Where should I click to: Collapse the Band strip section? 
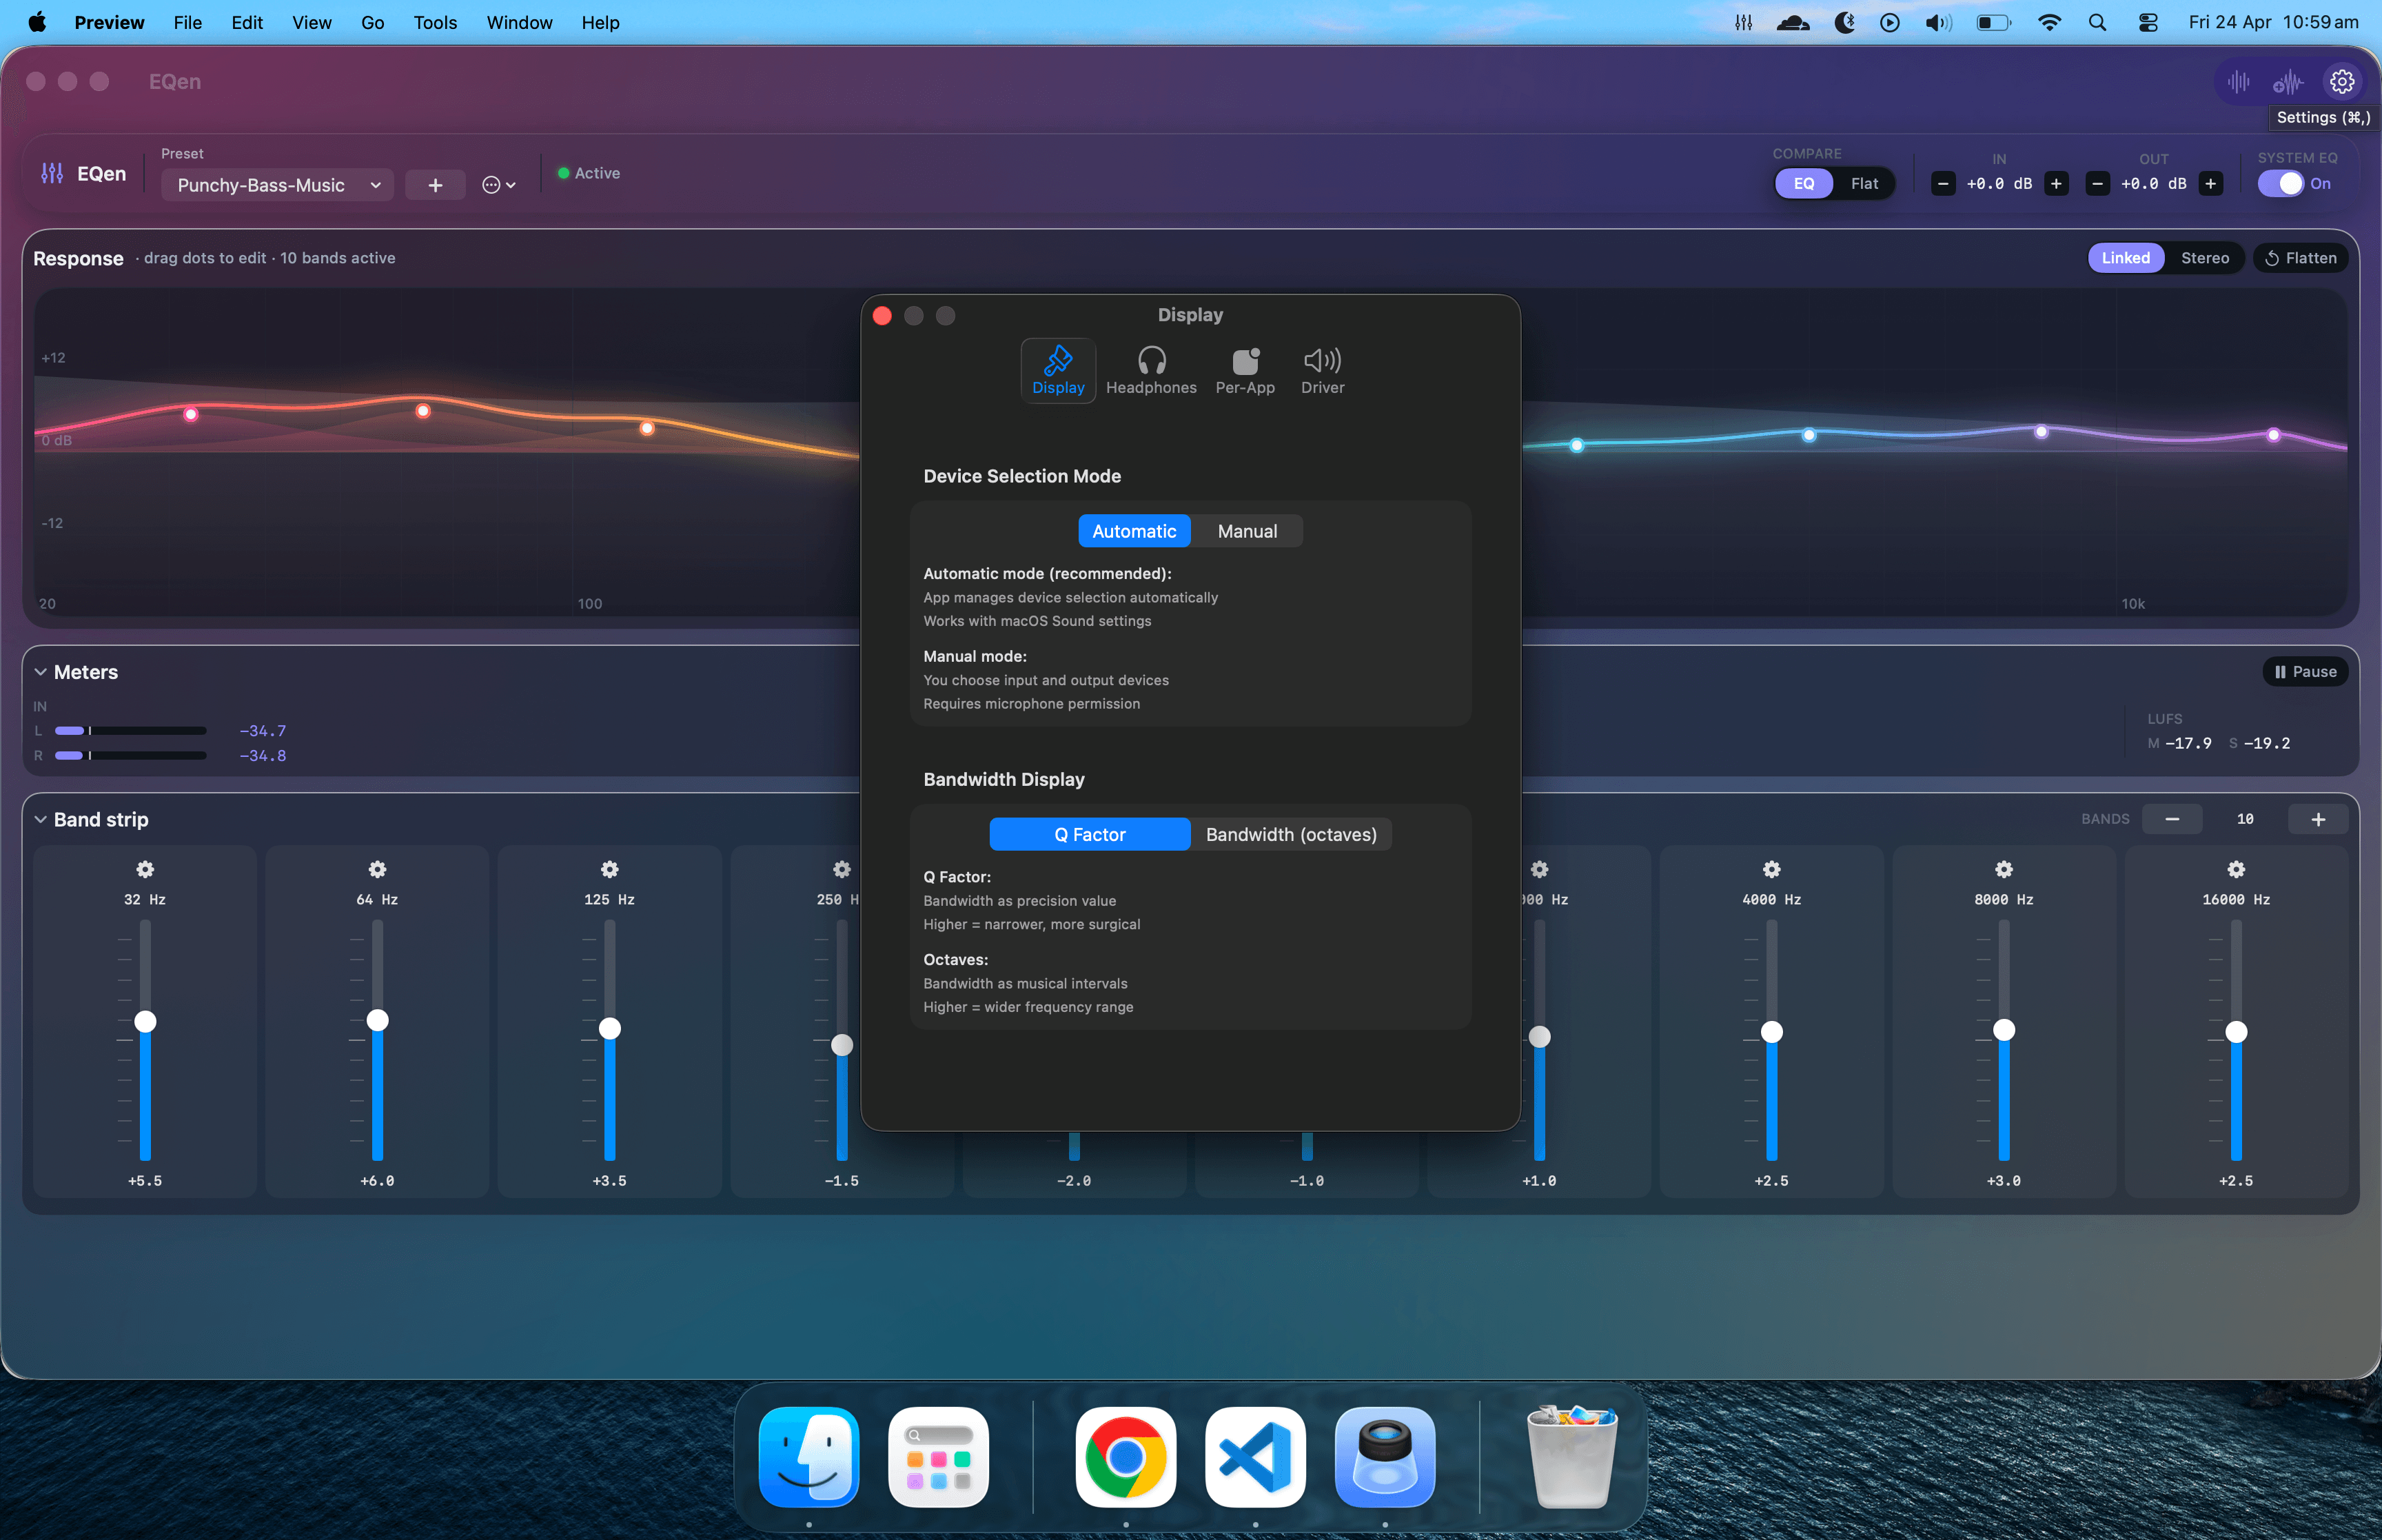(41, 819)
